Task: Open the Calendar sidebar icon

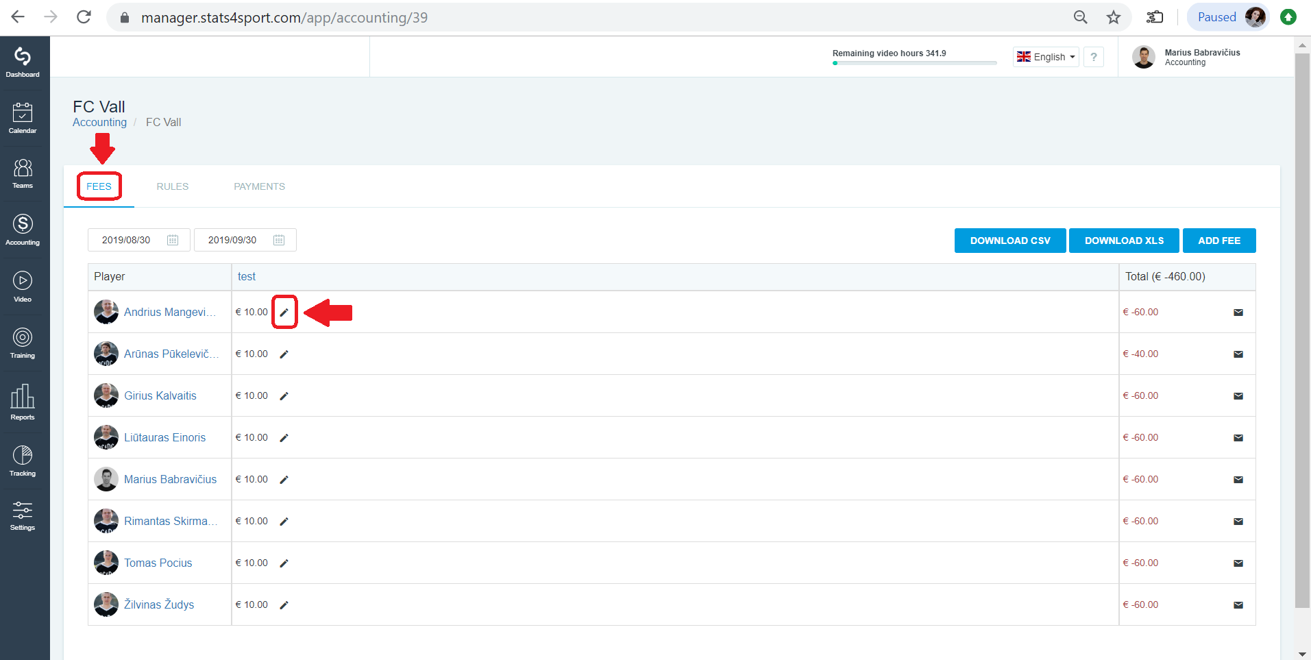Action: coord(23,118)
